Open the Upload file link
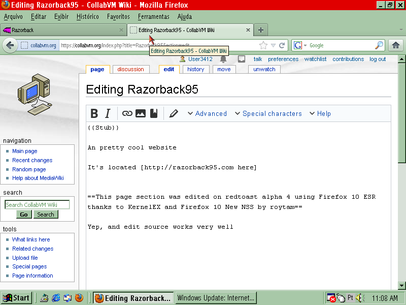Image resolution: width=406 pixels, height=305 pixels. point(25,258)
